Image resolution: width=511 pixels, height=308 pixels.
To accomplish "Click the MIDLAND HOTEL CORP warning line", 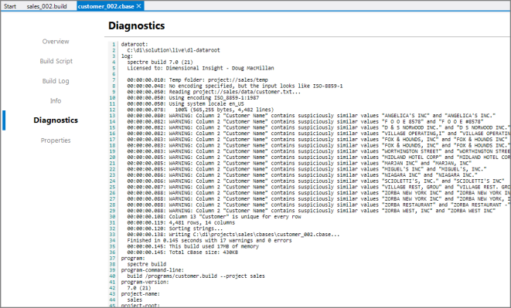I will (x=319, y=157).
